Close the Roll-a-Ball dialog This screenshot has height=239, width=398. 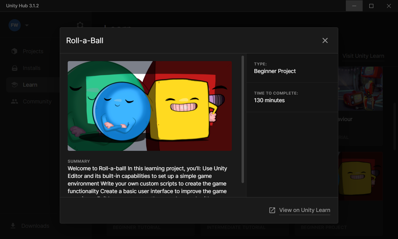coord(325,40)
